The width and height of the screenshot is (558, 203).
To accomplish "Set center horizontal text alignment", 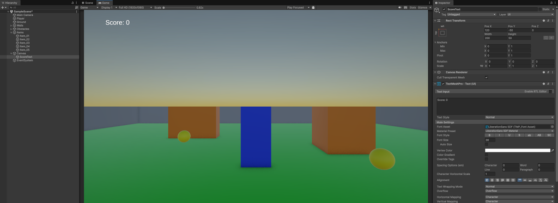I will [x=492, y=180].
